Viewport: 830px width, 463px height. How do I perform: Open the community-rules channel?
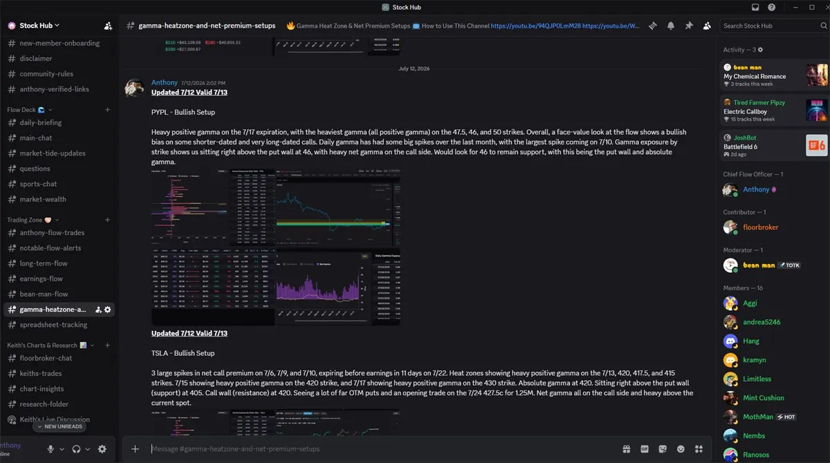tap(59, 74)
